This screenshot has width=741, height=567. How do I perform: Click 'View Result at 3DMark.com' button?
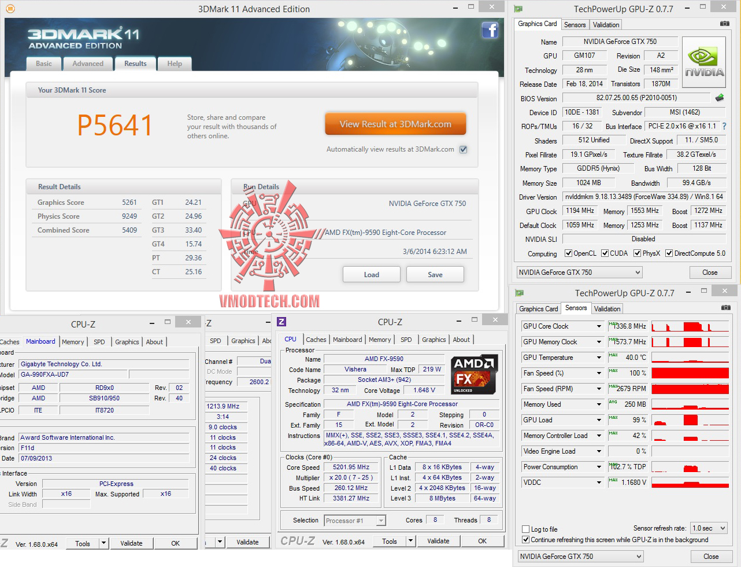(395, 124)
